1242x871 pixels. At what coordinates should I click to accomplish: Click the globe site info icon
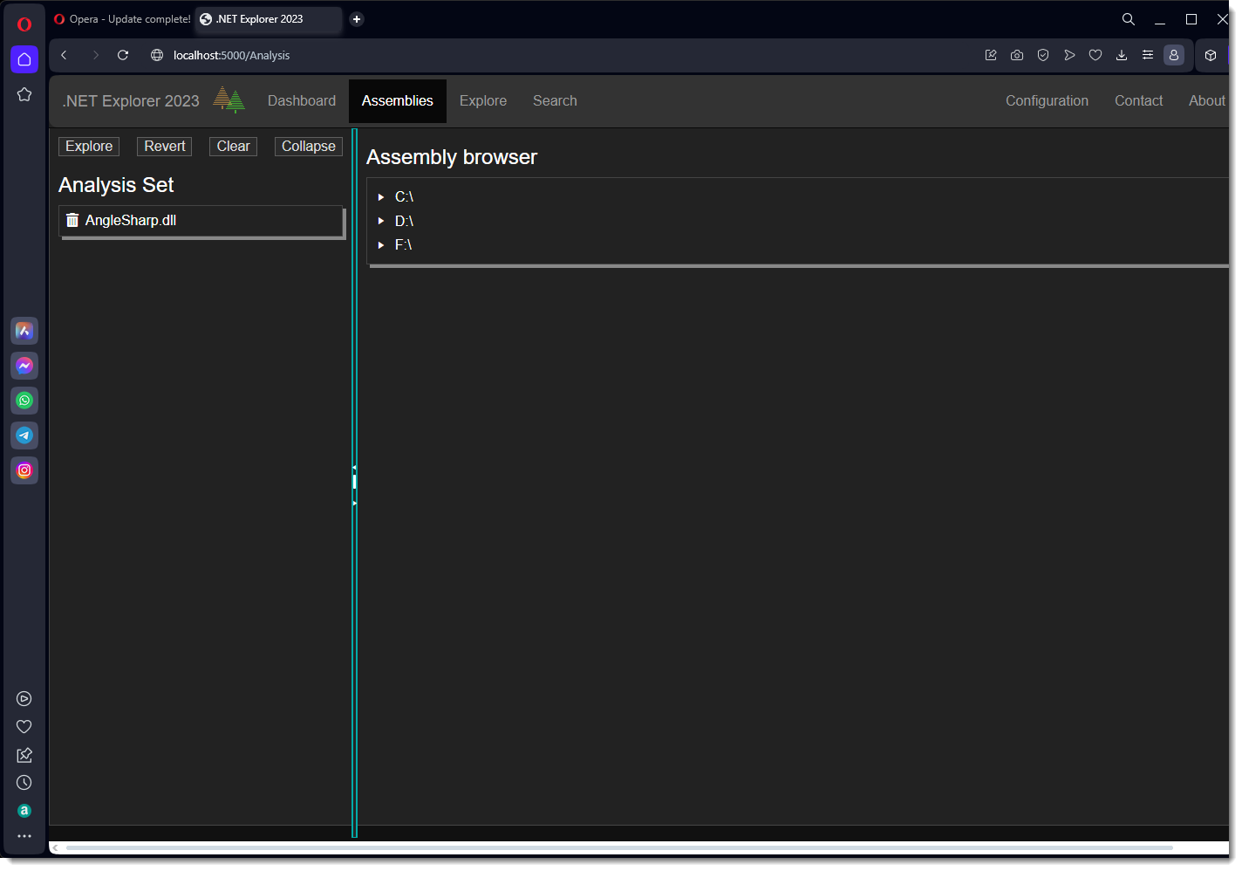[x=157, y=55]
